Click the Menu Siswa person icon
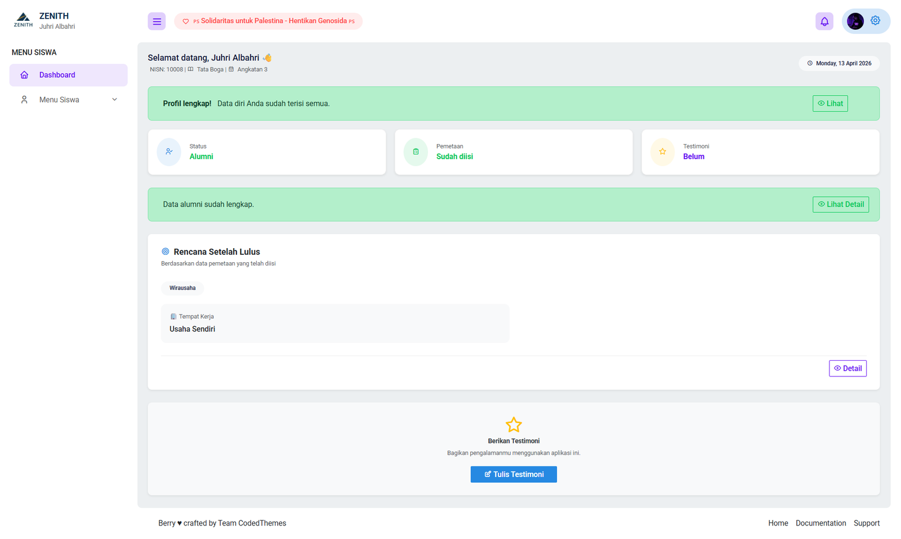The height and width of the screenshot is (539, 901). (x=24, y=100)
